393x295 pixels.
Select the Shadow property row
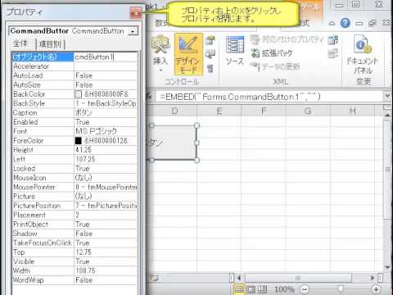[75, 234]
